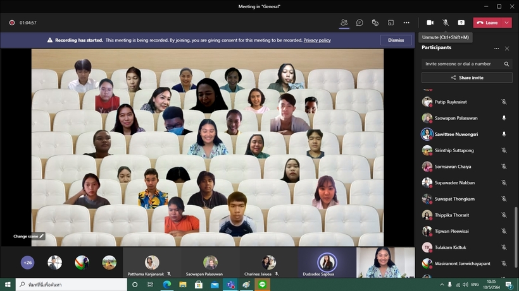Click the reactions icon in meeting toolbar
519x291 pixels.
point(375,23)
